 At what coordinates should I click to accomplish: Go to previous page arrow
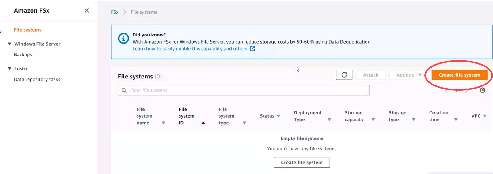446,90
